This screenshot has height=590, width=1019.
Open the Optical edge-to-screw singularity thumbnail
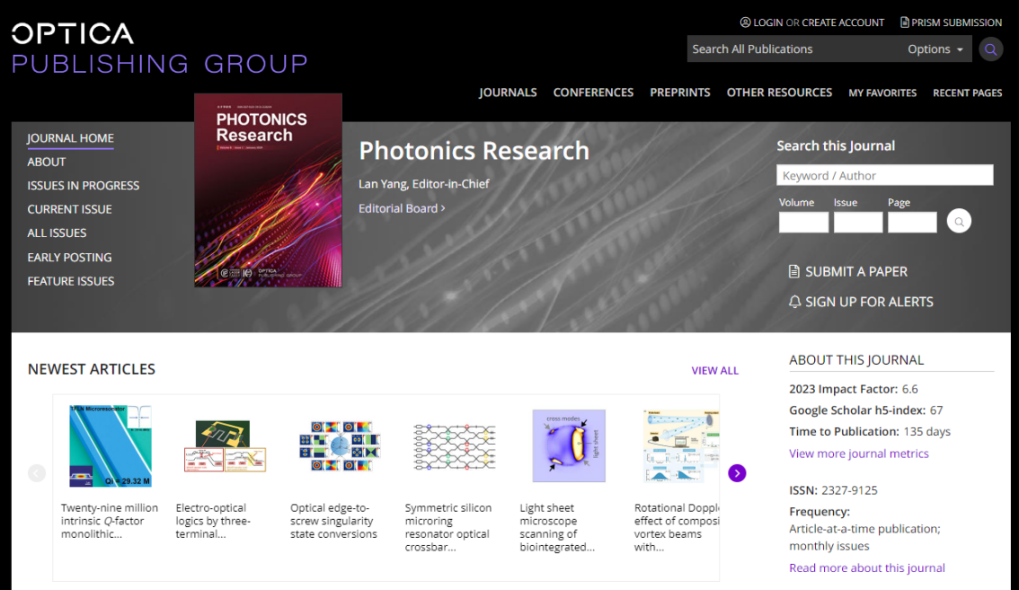pos(340,445)
